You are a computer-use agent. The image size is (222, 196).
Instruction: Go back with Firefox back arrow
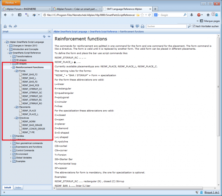tap(5, 15)
